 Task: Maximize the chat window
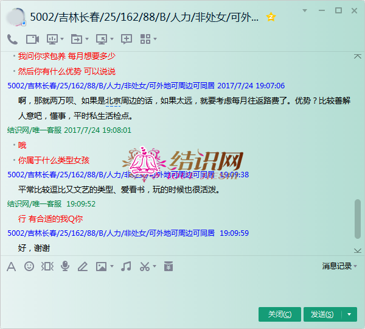coord(338,10)
